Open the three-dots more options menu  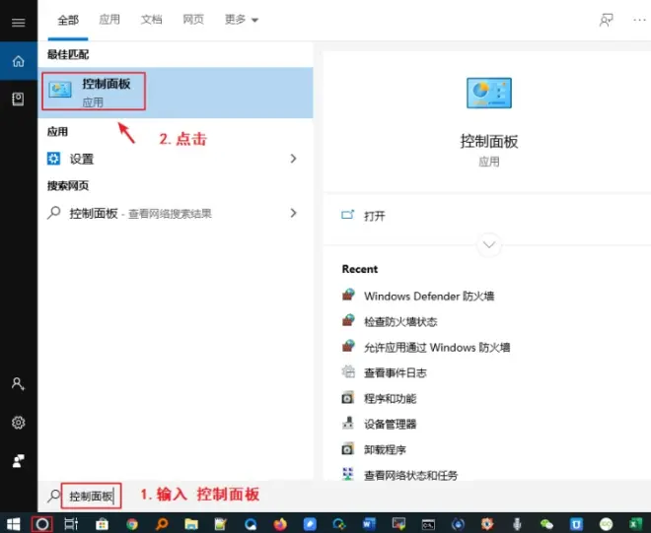pos(640,20)
